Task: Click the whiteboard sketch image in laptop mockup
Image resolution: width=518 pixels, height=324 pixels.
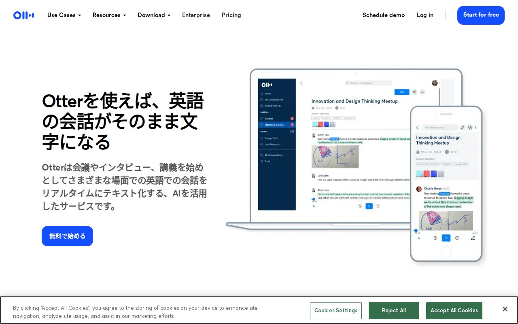Action: coord(335,156)
